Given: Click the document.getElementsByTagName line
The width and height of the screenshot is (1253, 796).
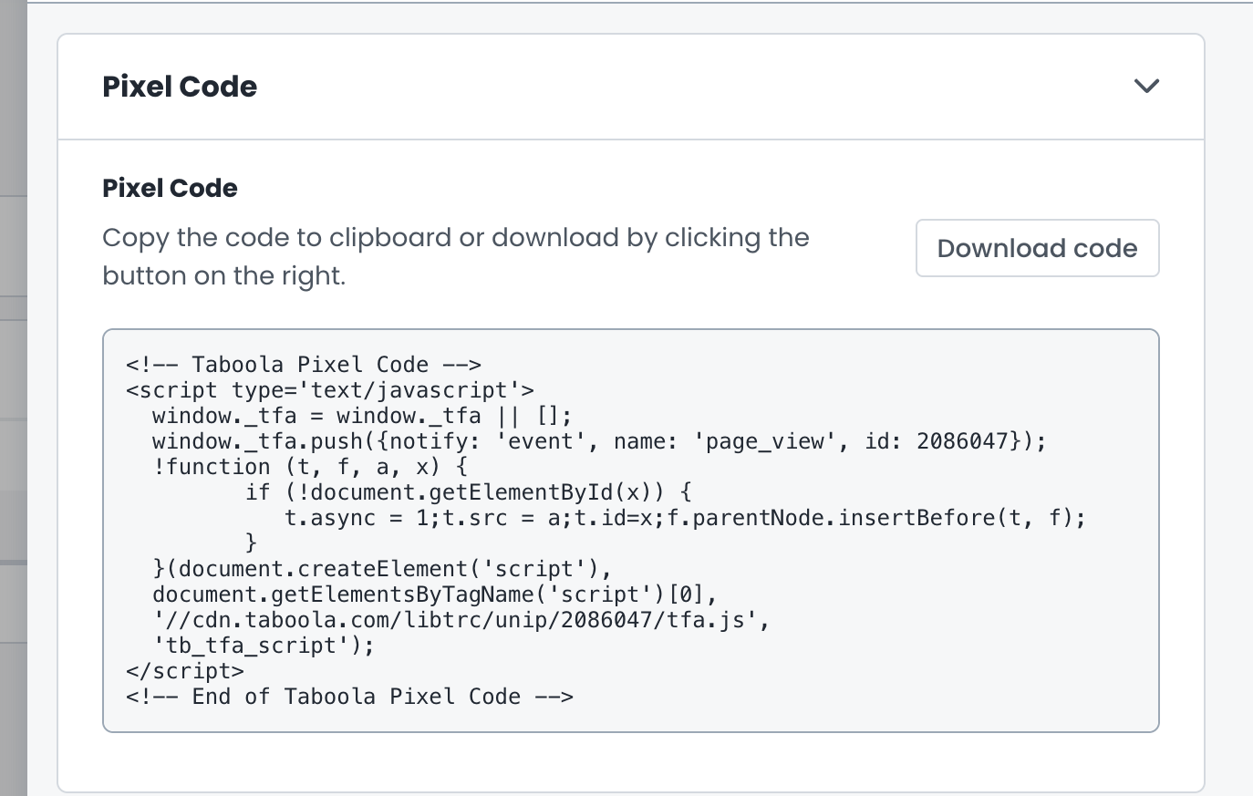Looking at the screenshot, I should tap(435, 594).
